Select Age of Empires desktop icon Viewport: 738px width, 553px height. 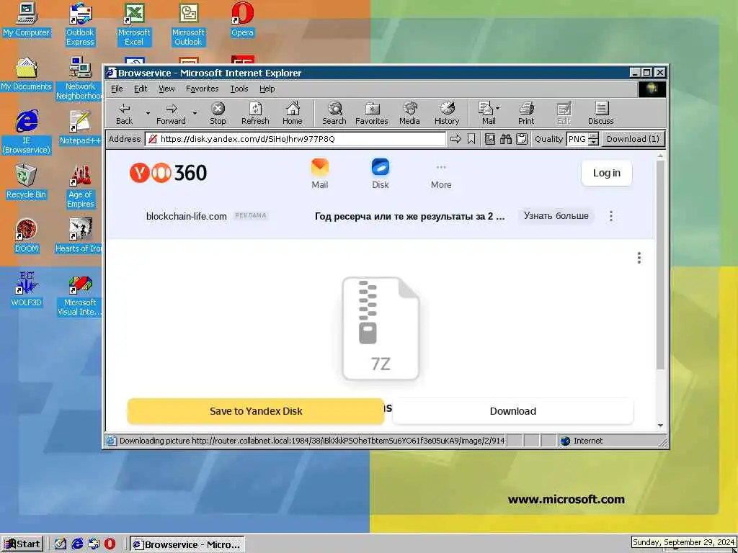[80, 186]
